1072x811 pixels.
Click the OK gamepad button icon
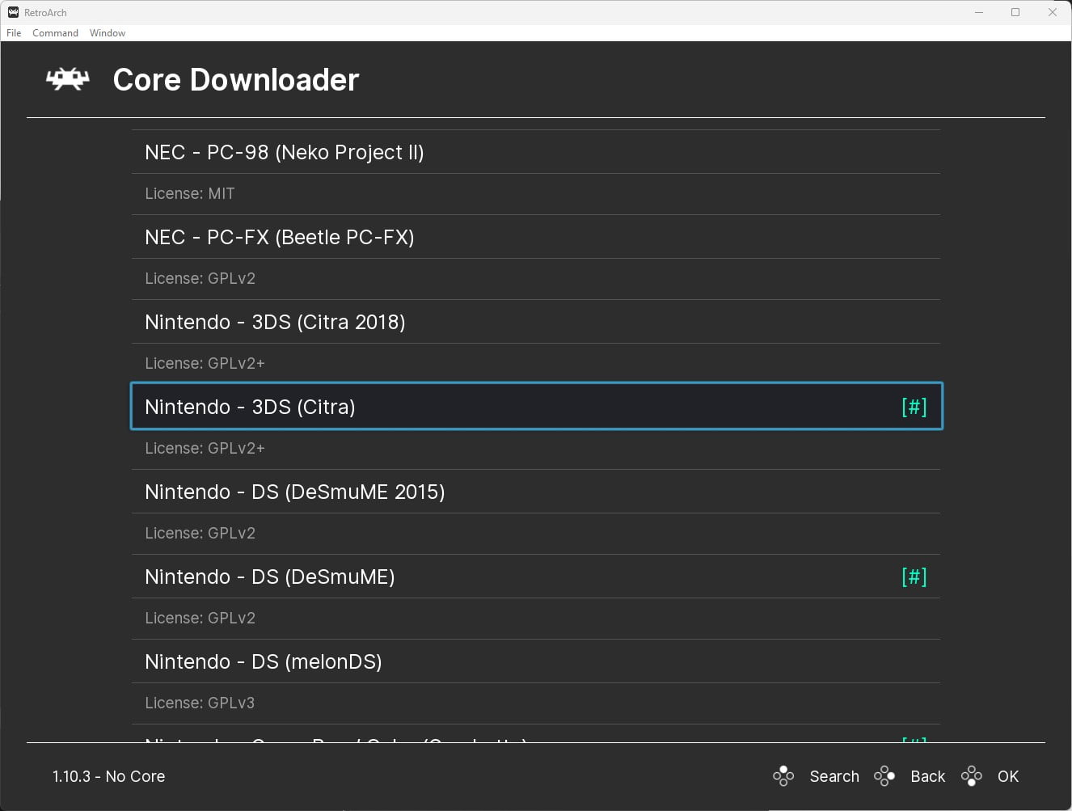tap(971, 775)
